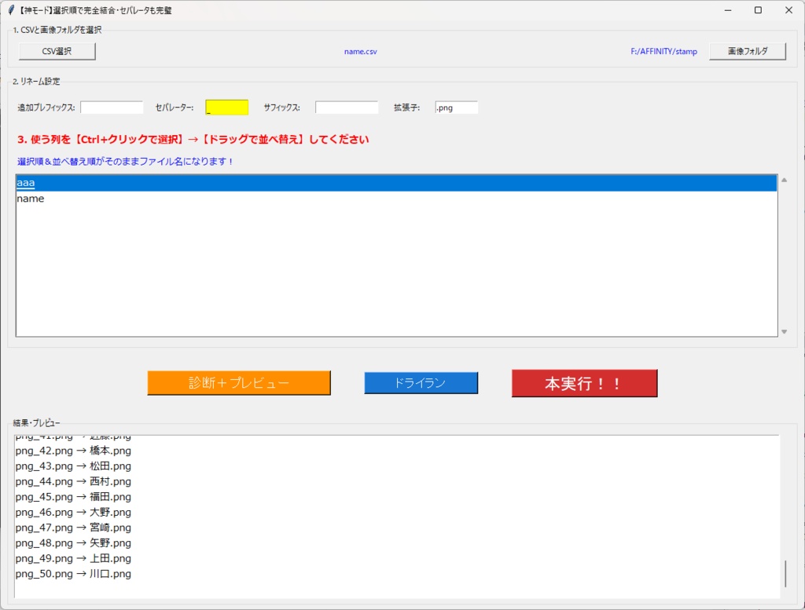Click the up arrow on the column list scrollbar
The width and height of the screenshot is (805, 610).
784,179
